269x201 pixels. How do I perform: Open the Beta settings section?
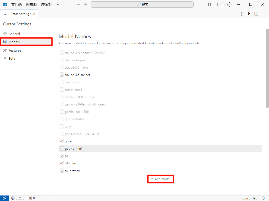12,58
